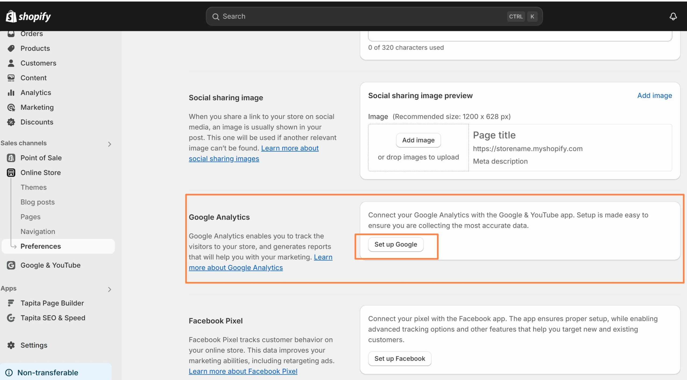The width and height of the screenshot is (687, 380).
Task: Click Set up Google button
Action: pos(395,244)
